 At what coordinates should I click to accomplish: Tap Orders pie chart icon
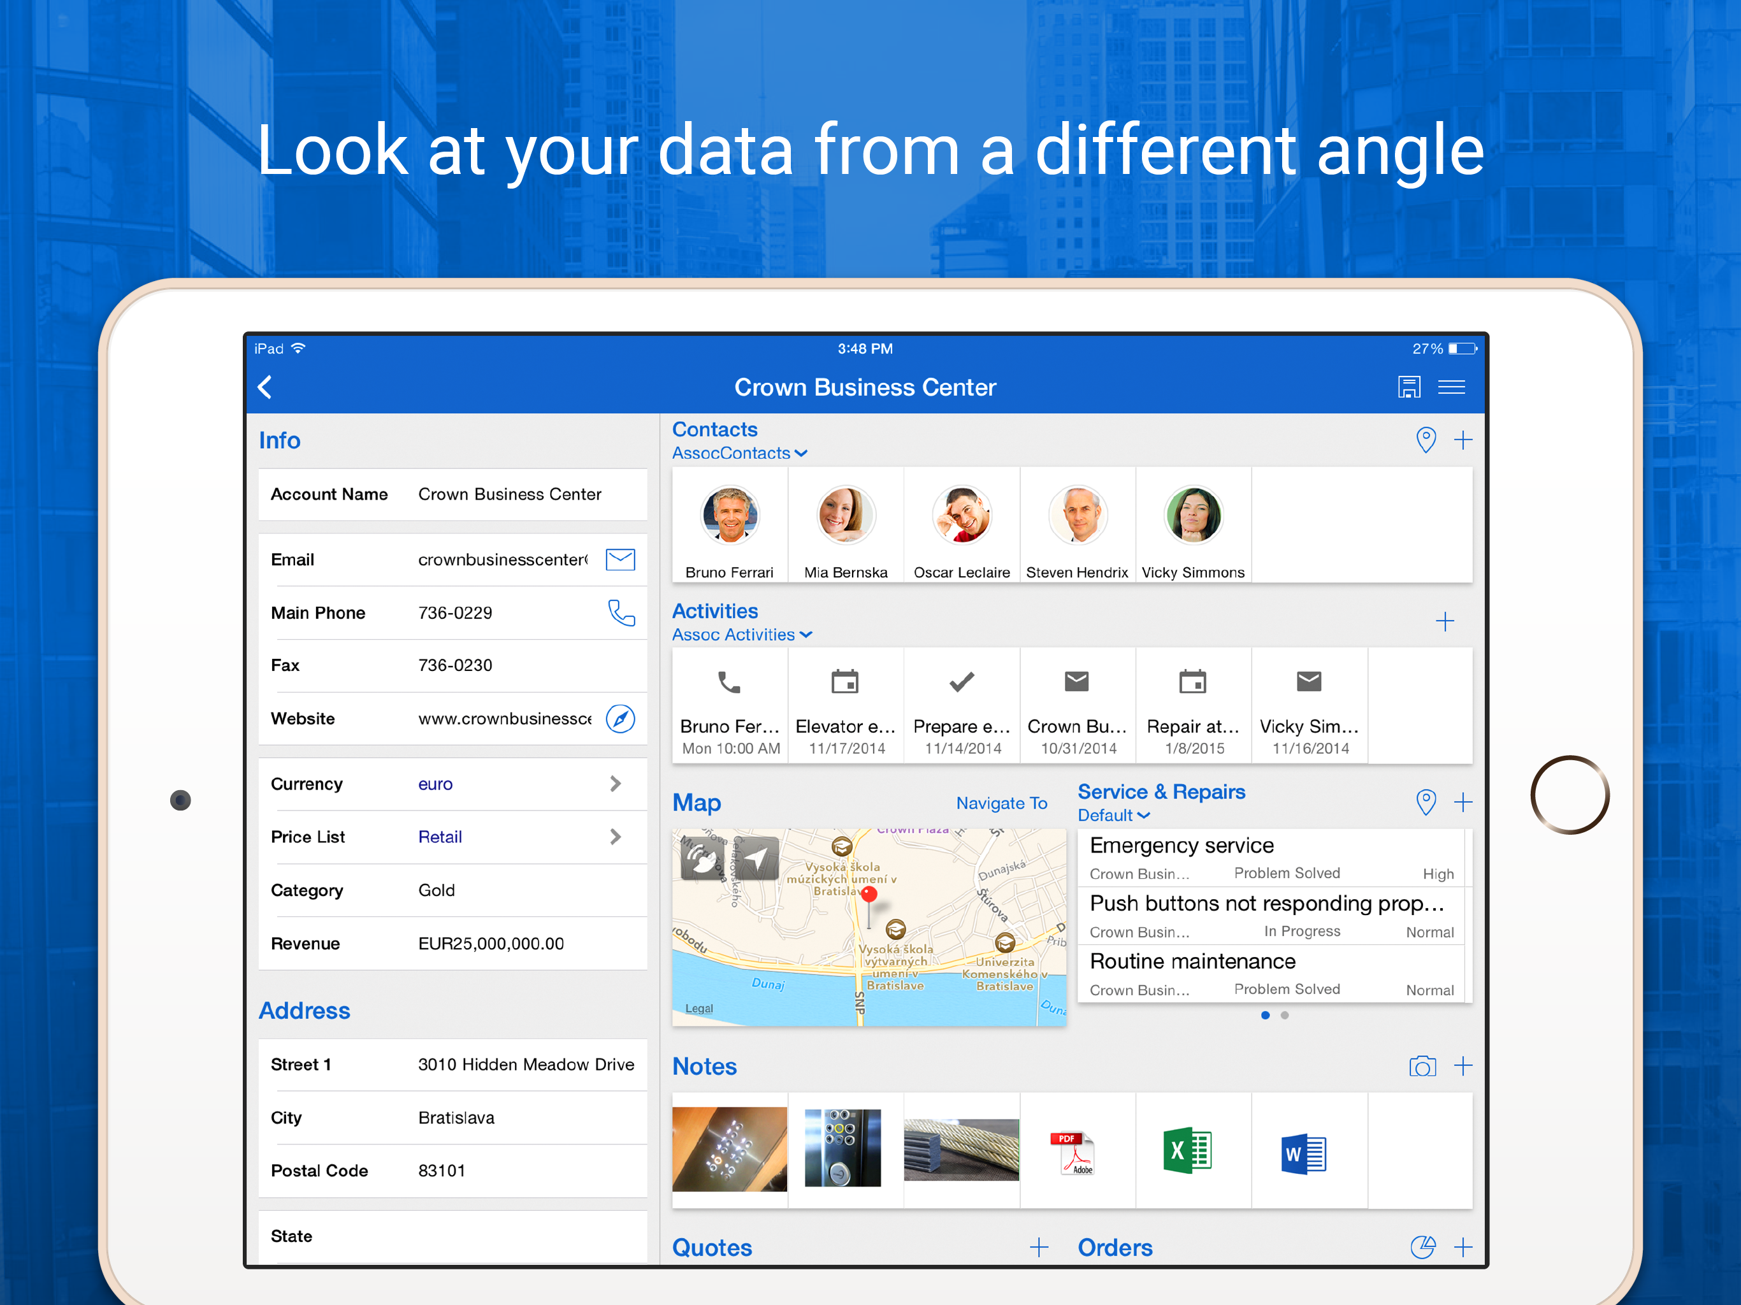(x=1422, y=1248)
